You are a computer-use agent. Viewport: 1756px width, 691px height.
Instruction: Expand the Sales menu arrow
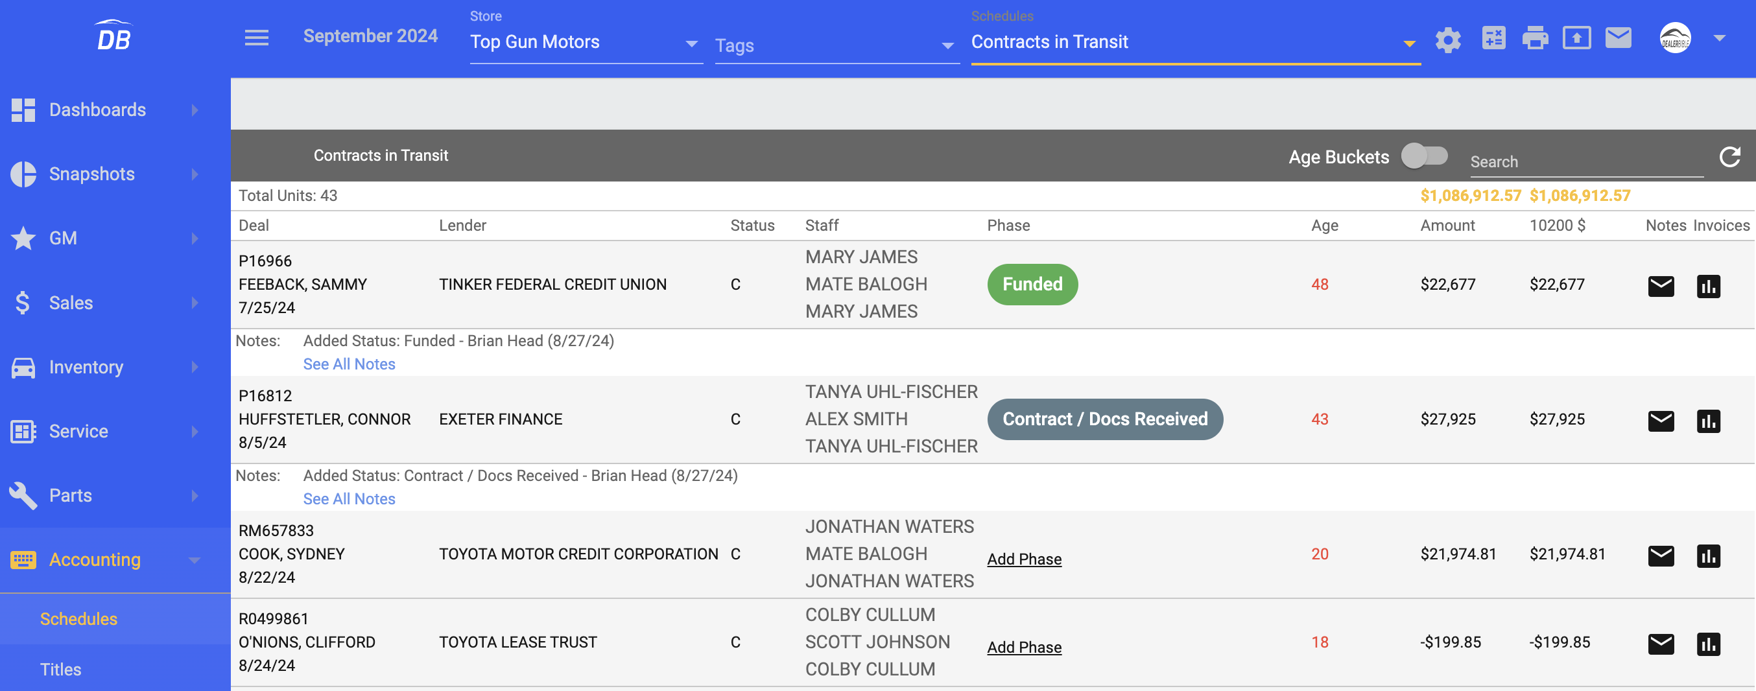coord(195,303)
